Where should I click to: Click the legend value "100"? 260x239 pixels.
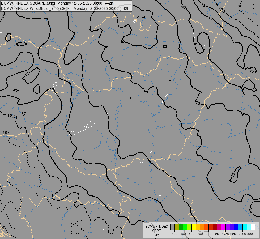174,234
